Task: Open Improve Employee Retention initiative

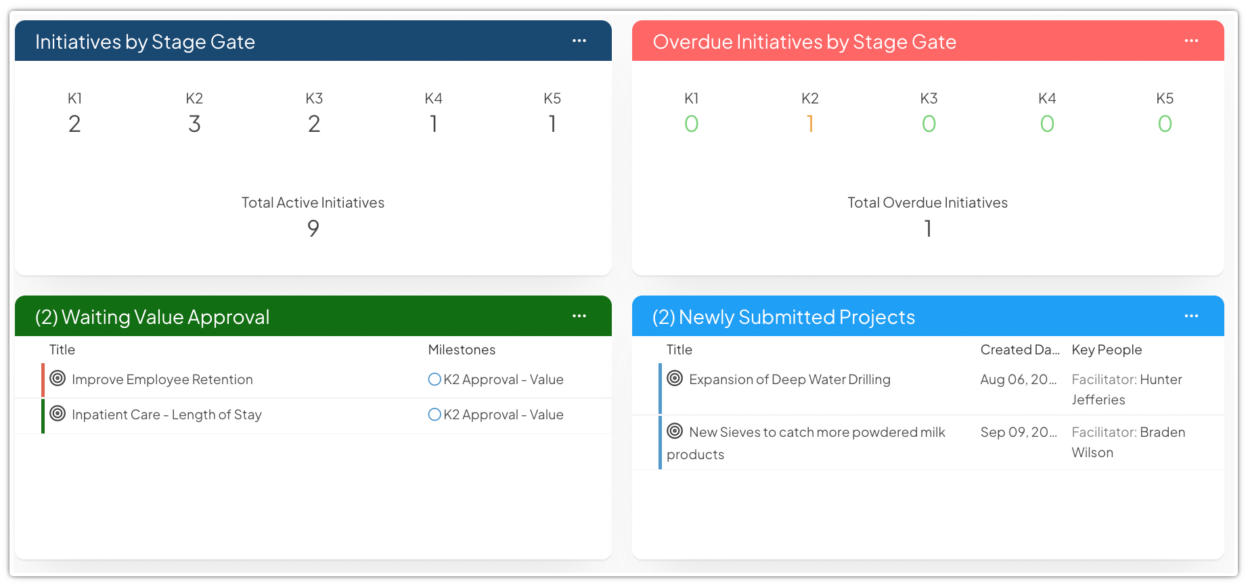Action: coord(162,379)
